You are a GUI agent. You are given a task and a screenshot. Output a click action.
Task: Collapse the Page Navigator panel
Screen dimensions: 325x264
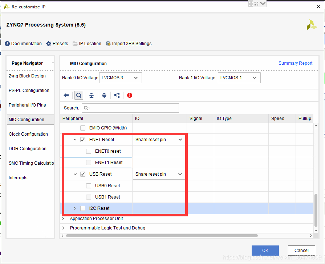[x=53, y=63]
